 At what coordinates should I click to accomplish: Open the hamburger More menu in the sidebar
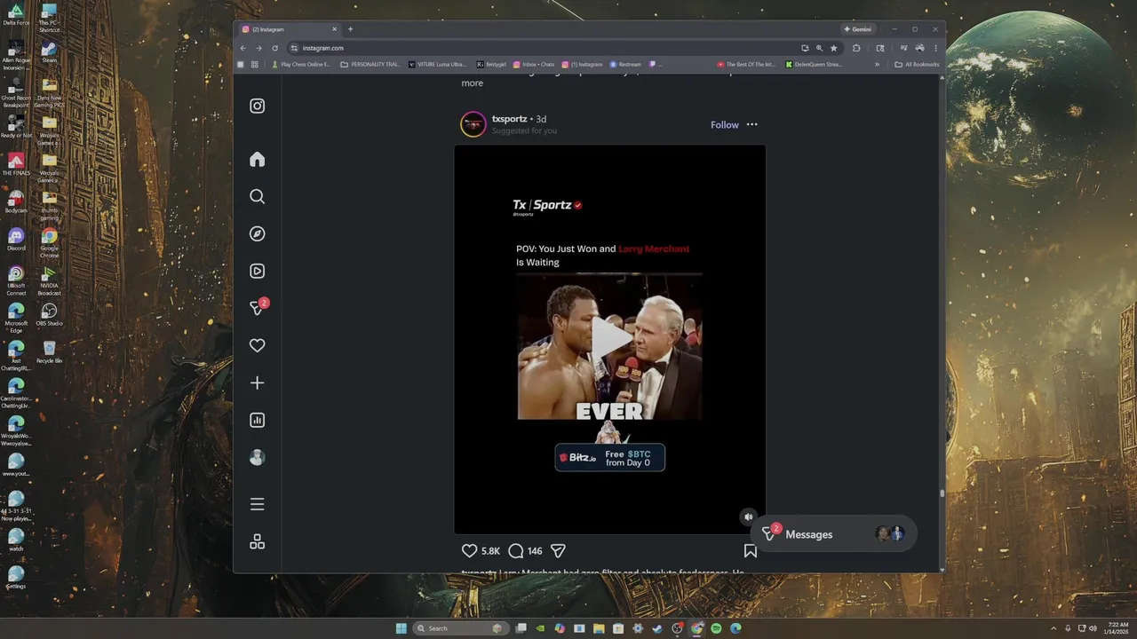pyautogui.click(x=257, y=504)
